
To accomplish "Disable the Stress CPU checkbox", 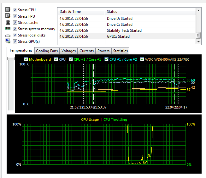I will (15, 10).
